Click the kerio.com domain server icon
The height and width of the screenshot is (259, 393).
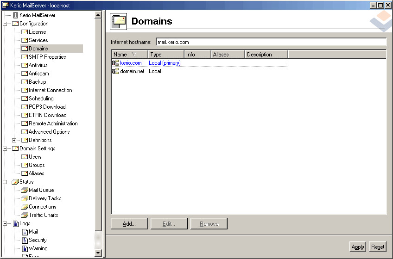115,63
